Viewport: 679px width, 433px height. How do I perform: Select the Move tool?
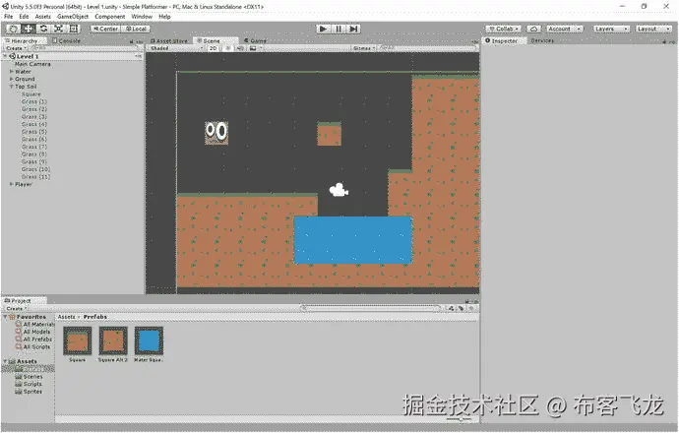29,29
